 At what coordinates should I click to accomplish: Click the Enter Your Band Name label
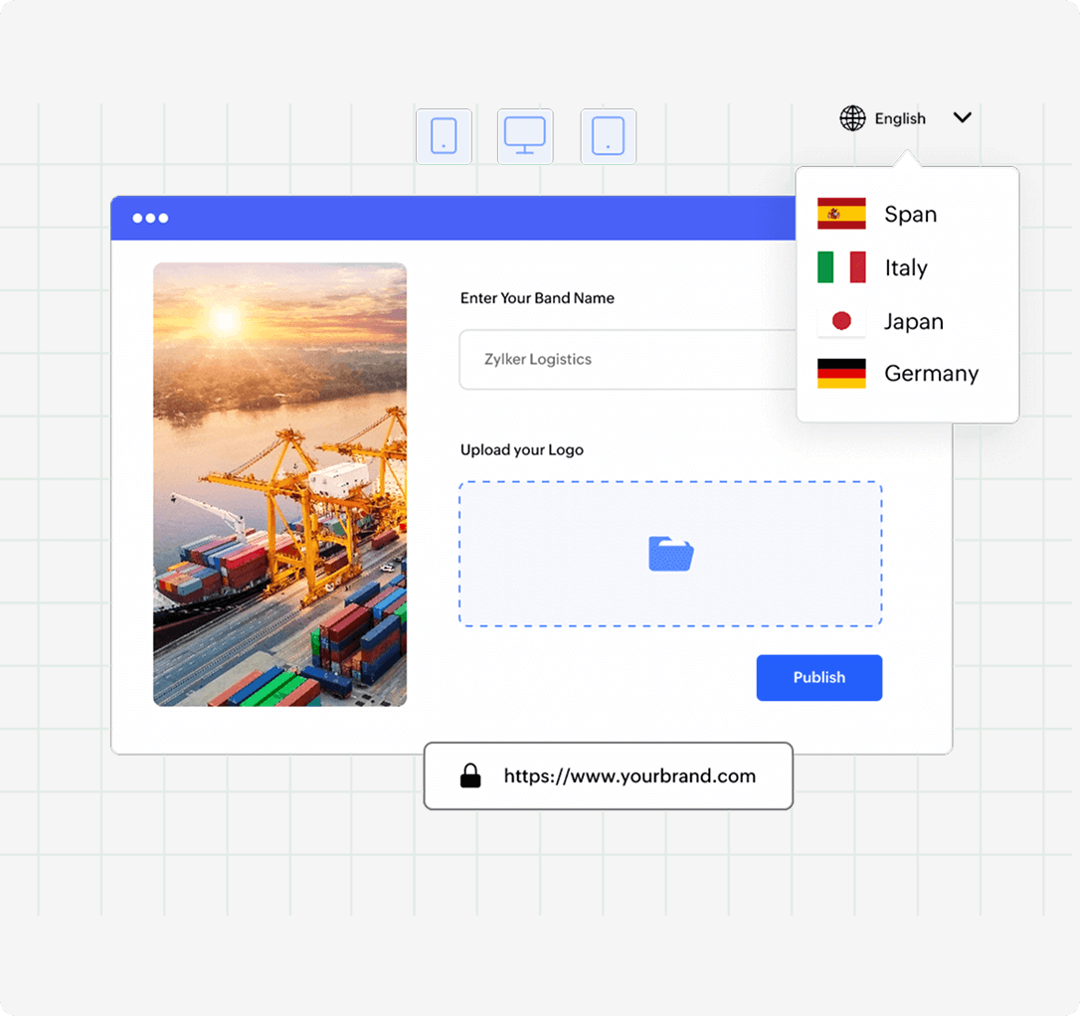tap(537, 298)
